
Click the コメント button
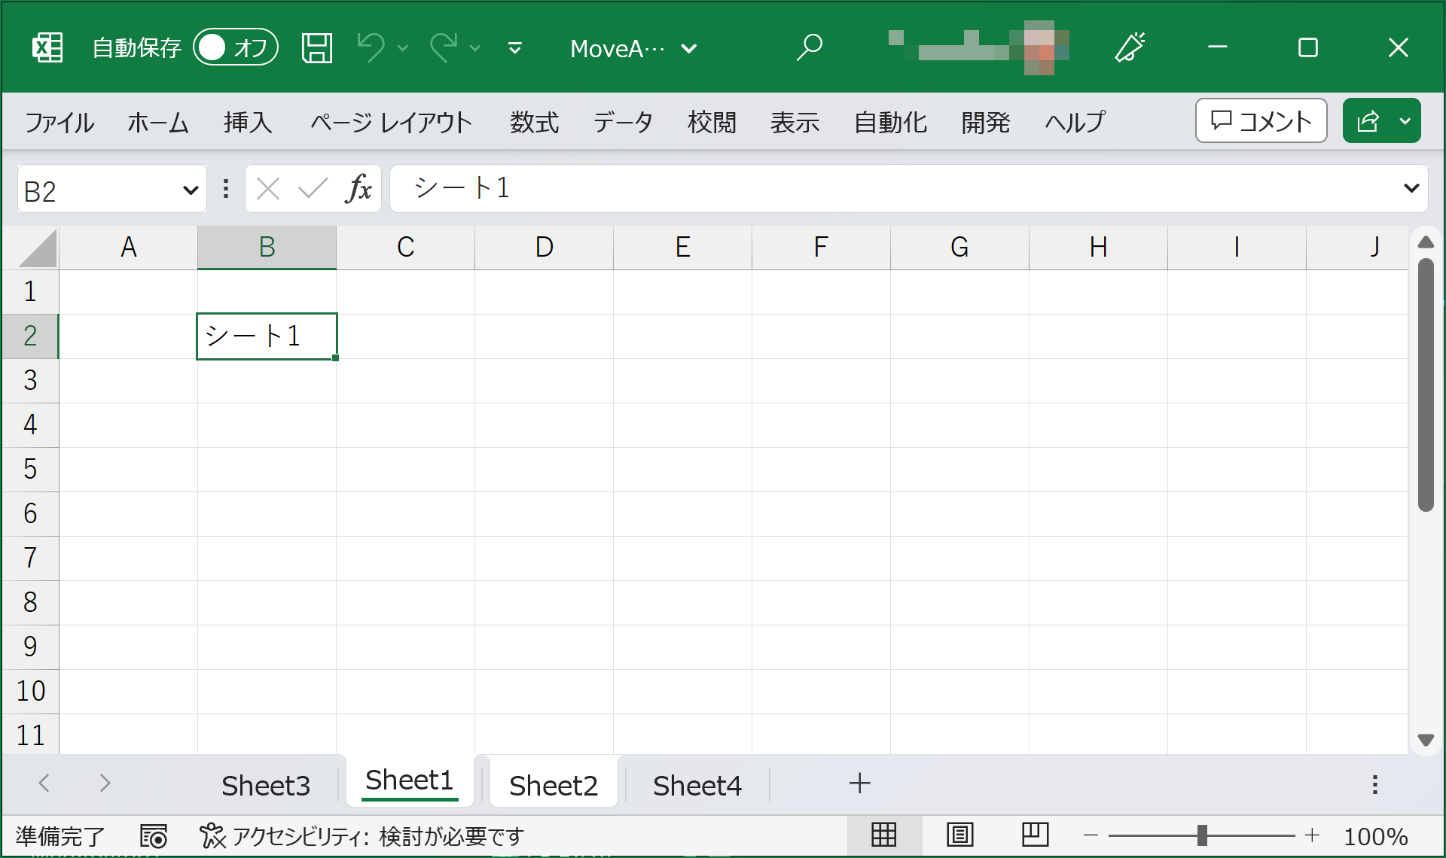click(1261, 120)
